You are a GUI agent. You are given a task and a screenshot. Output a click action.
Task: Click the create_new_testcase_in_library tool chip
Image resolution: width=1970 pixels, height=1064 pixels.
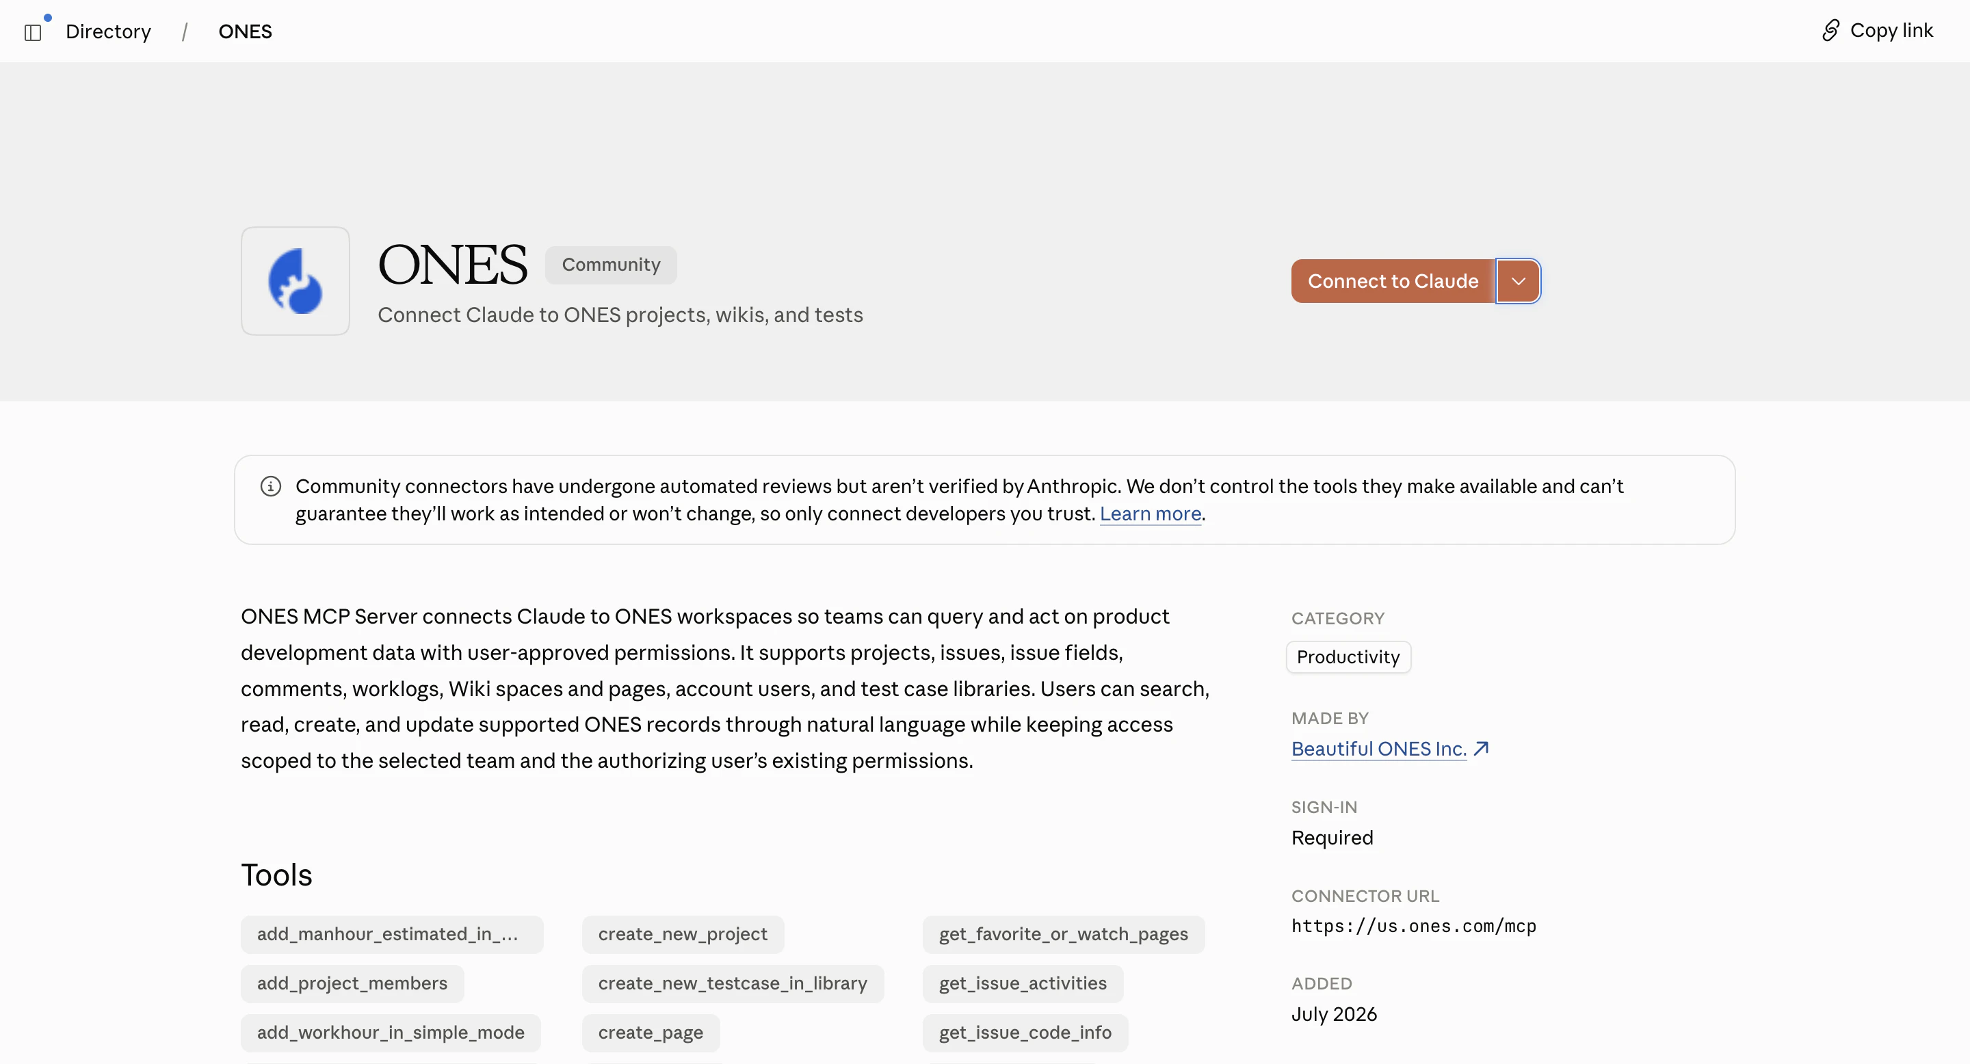pyautogui.click(x=733, y=984)
